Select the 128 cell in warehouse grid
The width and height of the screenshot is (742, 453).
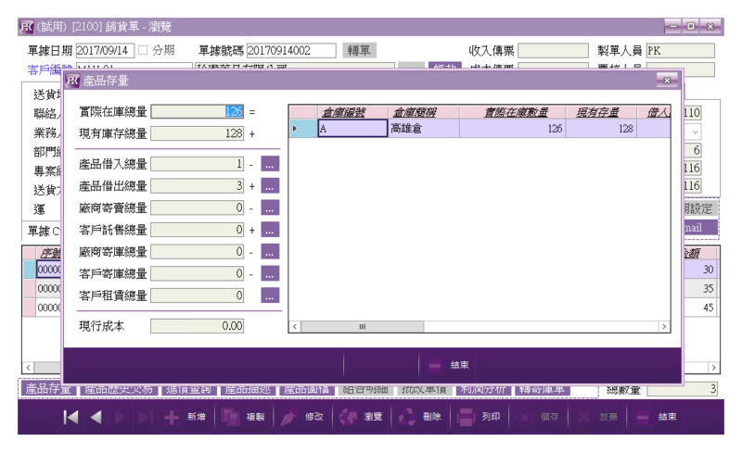[x=601, y=129]
